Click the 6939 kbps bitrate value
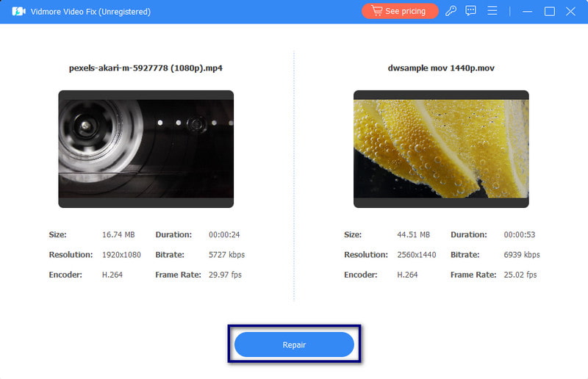Screen dimensions: 588x379 point(522,255)
